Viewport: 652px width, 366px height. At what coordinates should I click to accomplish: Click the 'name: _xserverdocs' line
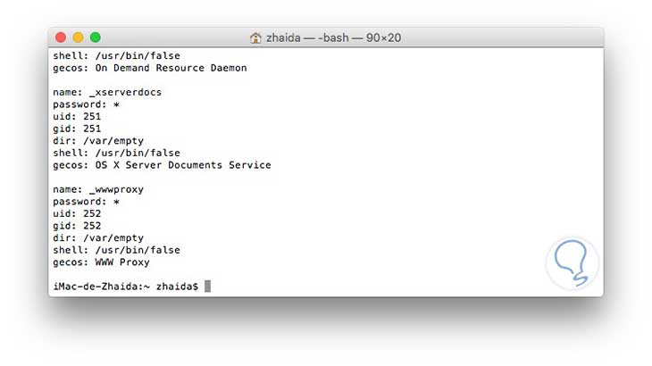point(104,92)
